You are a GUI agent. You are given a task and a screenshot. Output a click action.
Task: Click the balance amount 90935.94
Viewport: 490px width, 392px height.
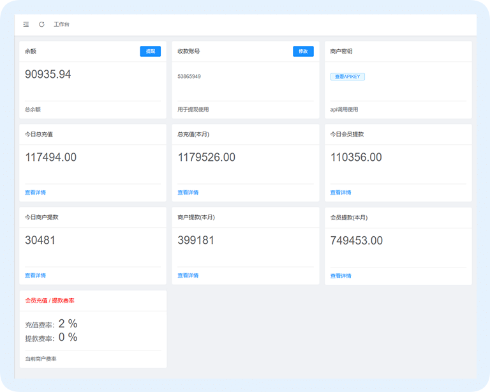coord(48,75)
